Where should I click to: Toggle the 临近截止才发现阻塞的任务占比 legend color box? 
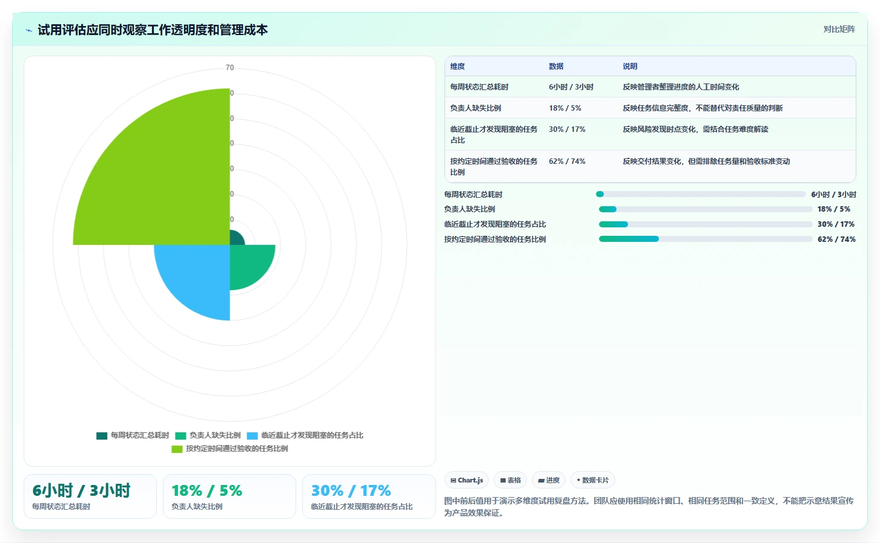click(x=252, y=435)
